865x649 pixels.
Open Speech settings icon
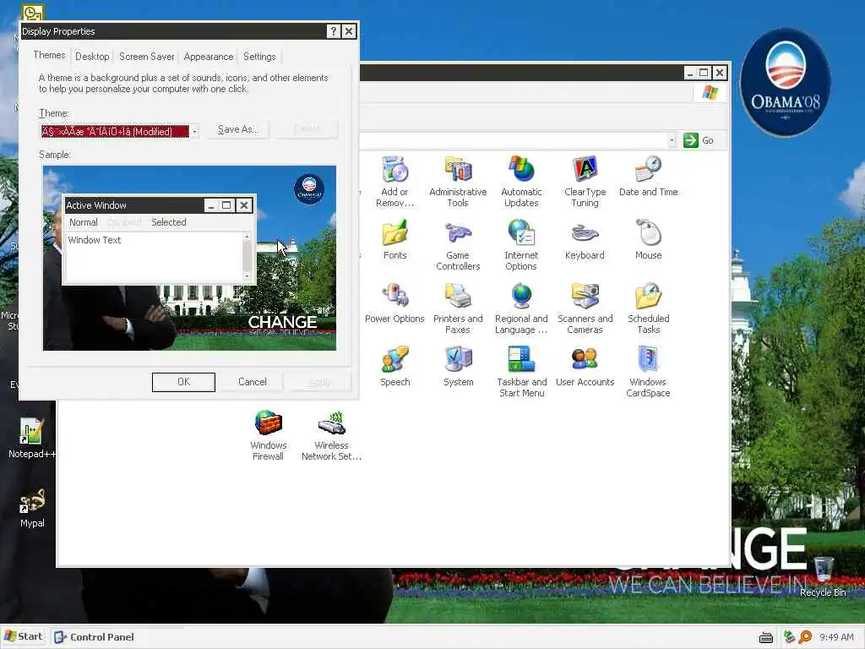point(395,367)
